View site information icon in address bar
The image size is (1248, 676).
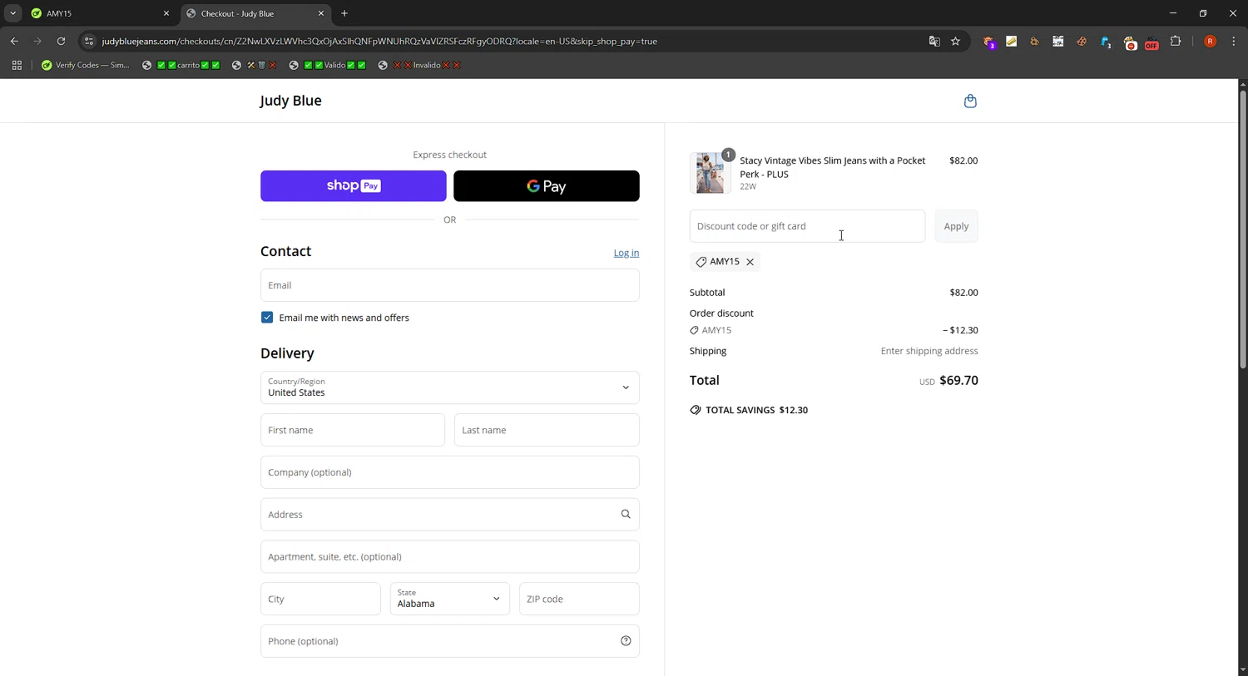(89, 42)
